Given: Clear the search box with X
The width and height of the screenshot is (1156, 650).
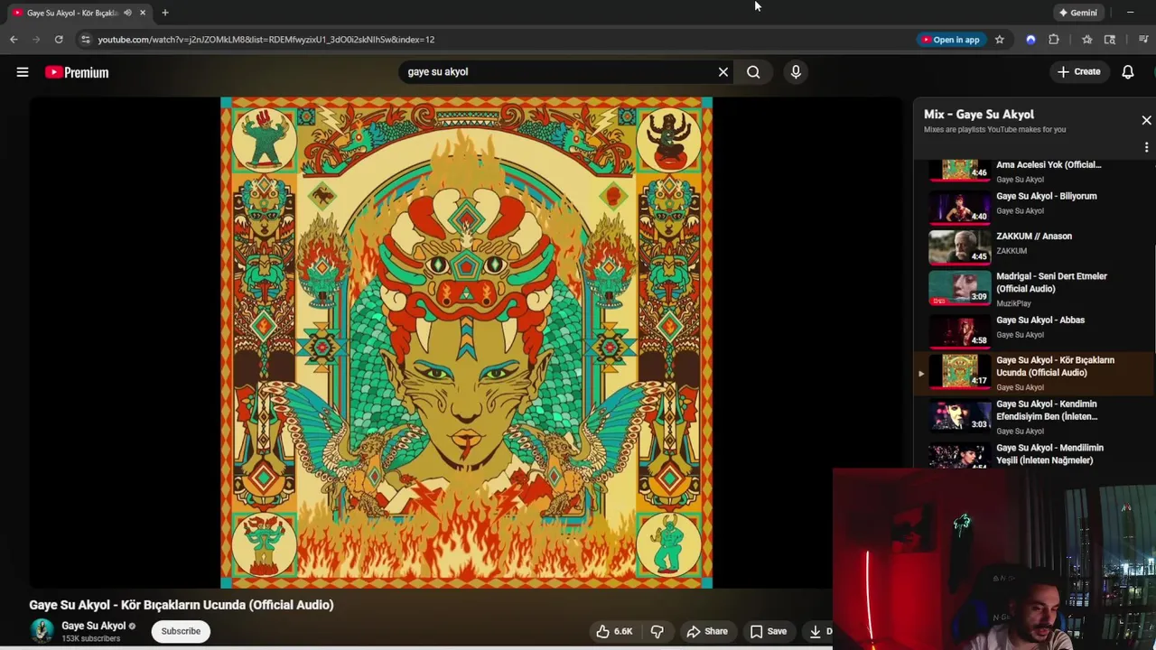Looking at the screenshot, I should coord(723,72).
